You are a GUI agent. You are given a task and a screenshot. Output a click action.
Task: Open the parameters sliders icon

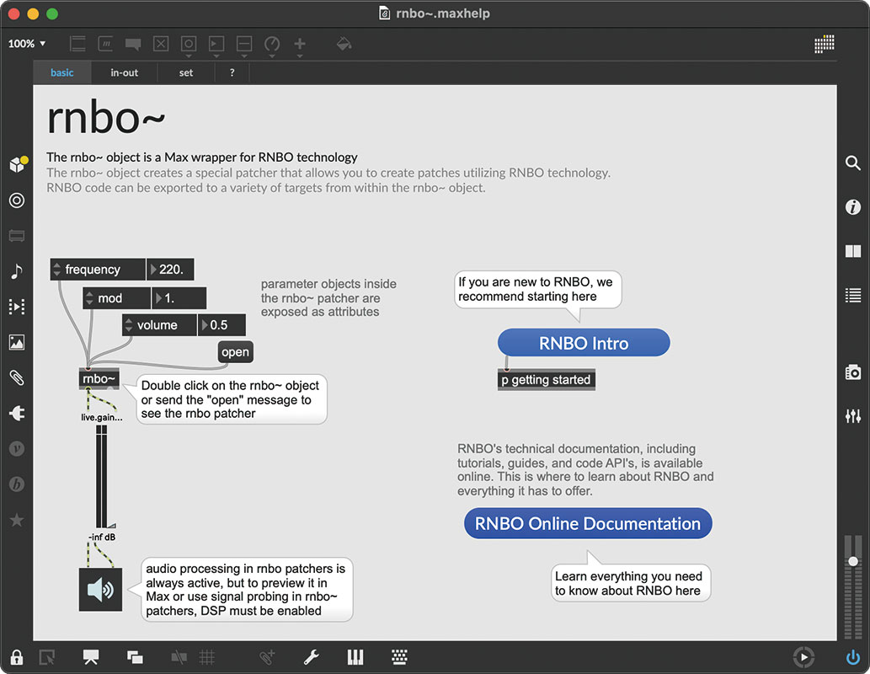tap(853, 415)
